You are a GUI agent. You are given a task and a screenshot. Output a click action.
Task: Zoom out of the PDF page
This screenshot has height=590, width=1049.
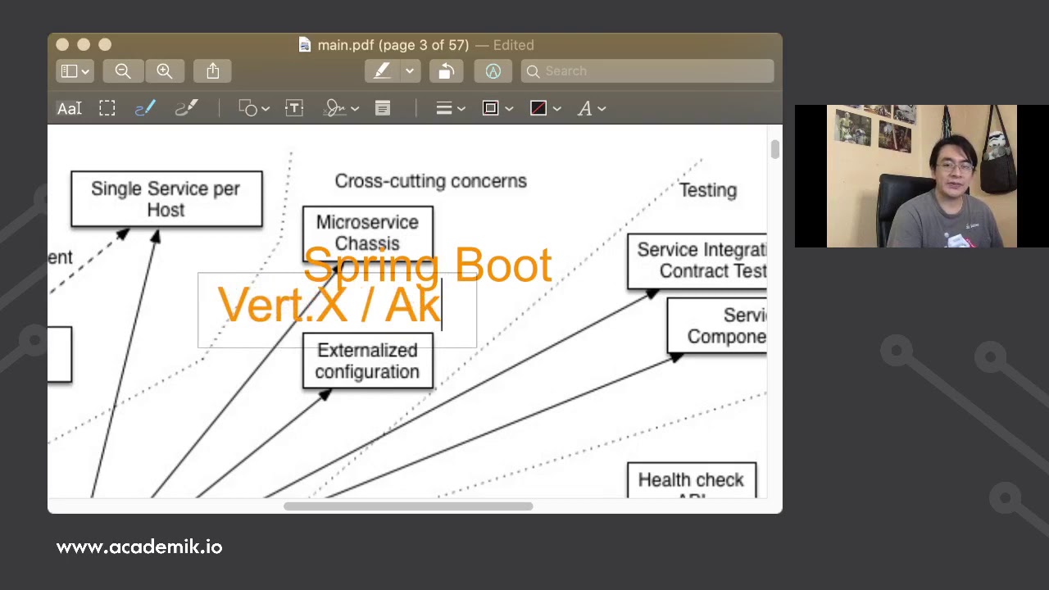coord(123,71)
